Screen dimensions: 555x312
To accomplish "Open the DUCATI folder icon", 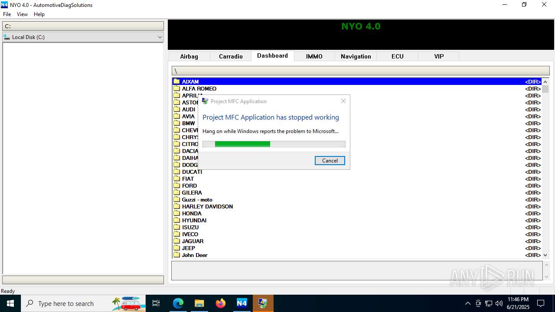I will [176, 172].
